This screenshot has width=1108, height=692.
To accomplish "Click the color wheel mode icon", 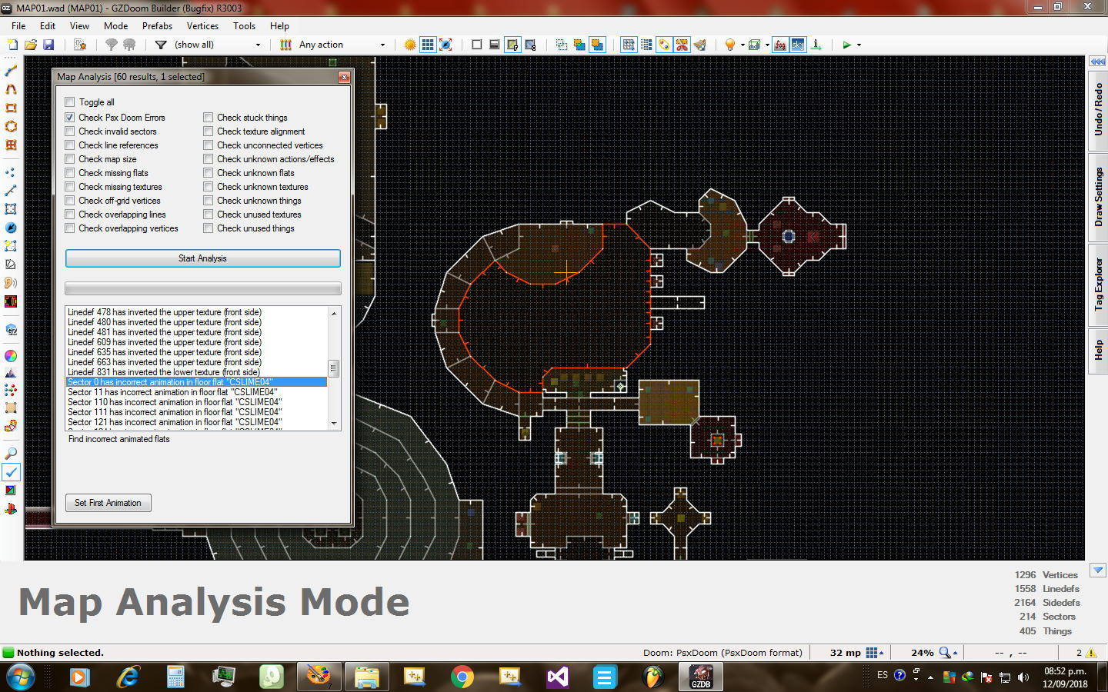I will [x=11, y=355].
